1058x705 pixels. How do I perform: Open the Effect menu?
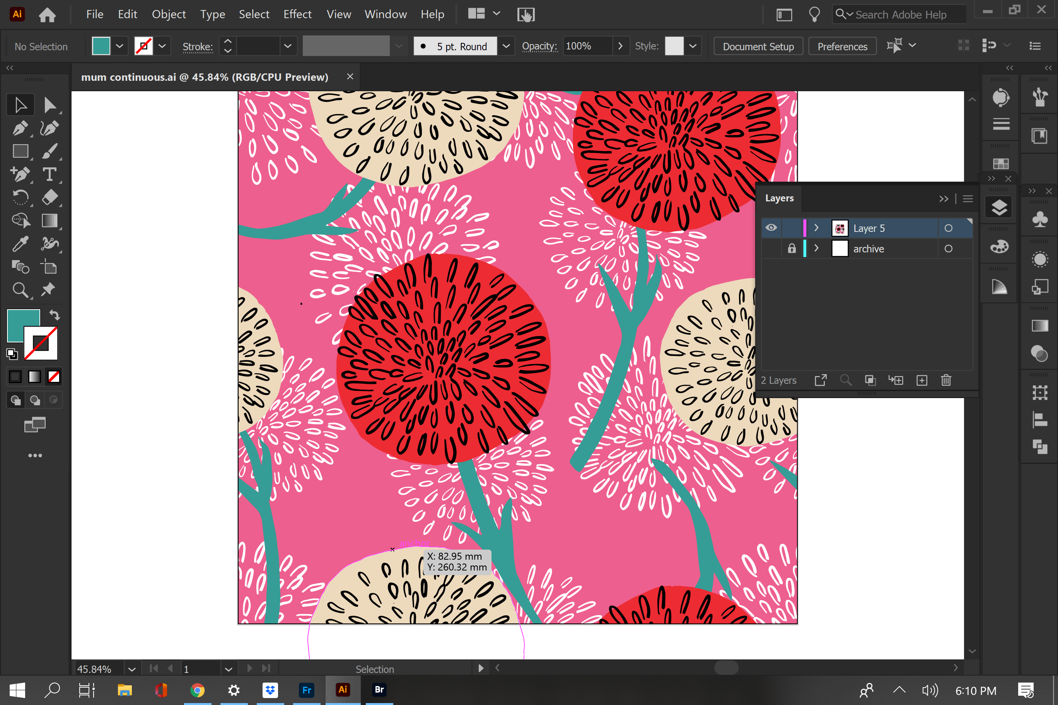[x=297, y=14]
